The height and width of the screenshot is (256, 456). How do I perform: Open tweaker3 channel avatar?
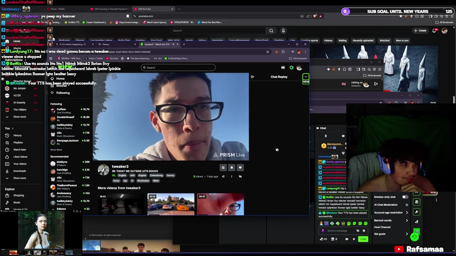[x=103, y=170]
